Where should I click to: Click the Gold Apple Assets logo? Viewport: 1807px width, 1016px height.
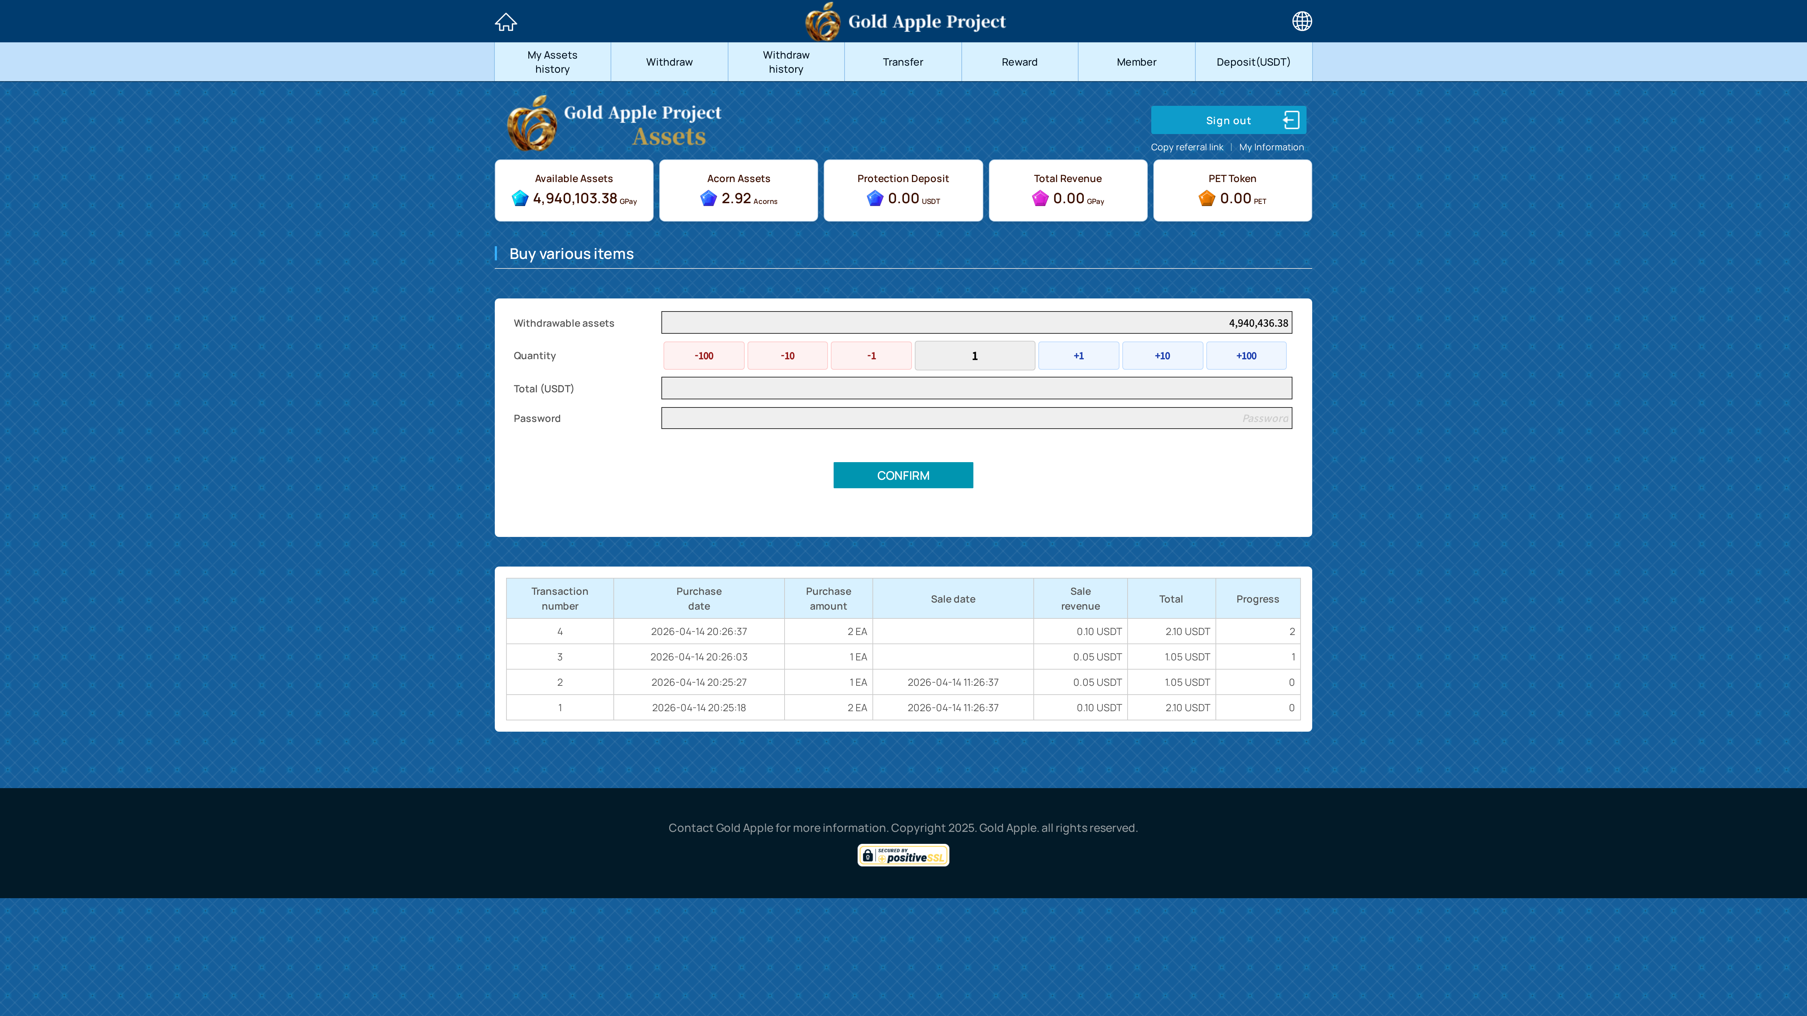(614, 124)
